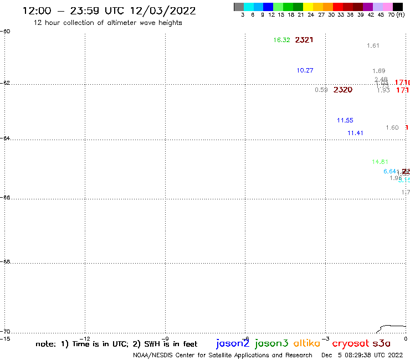Select the yellow swatch in the color scale
Viewport: 410px width, 360px height.
(x=308, y=7)
